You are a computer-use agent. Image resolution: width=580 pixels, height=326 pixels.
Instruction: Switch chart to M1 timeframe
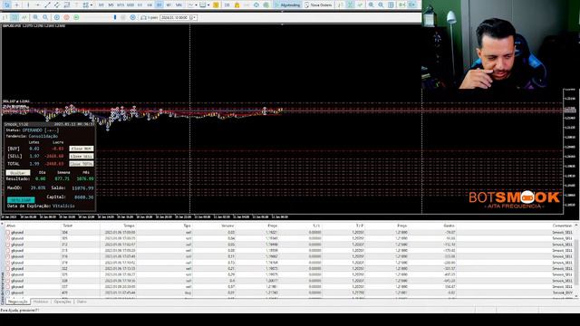101,5
